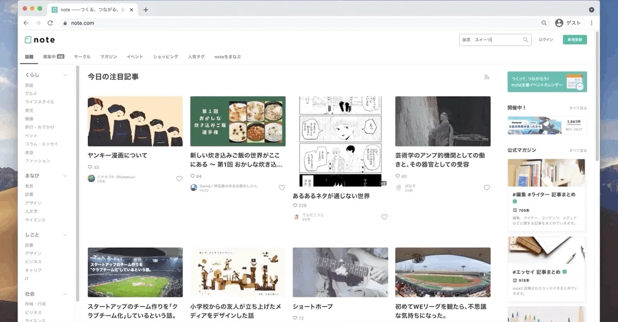Click the browser back arrow
This screenshot has height=322, width=618.
click(26, 23)
